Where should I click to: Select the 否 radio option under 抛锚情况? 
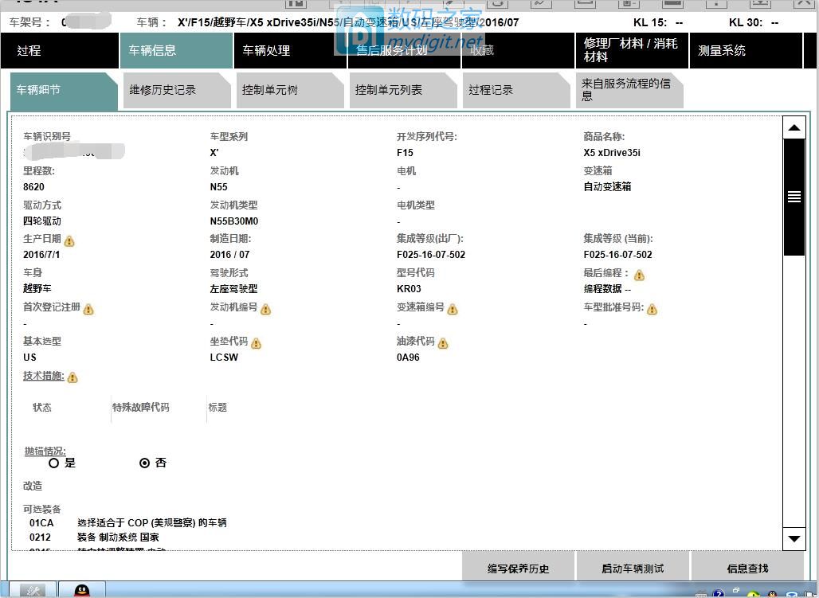tap(144, 463)
